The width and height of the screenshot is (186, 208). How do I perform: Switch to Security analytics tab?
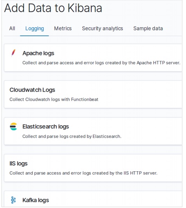(x=103, y=28)
